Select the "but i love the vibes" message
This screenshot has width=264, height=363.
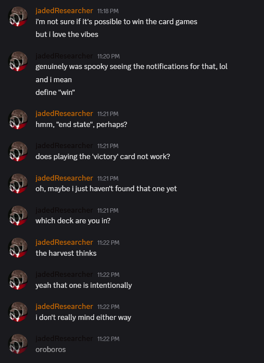click(67, 34)
